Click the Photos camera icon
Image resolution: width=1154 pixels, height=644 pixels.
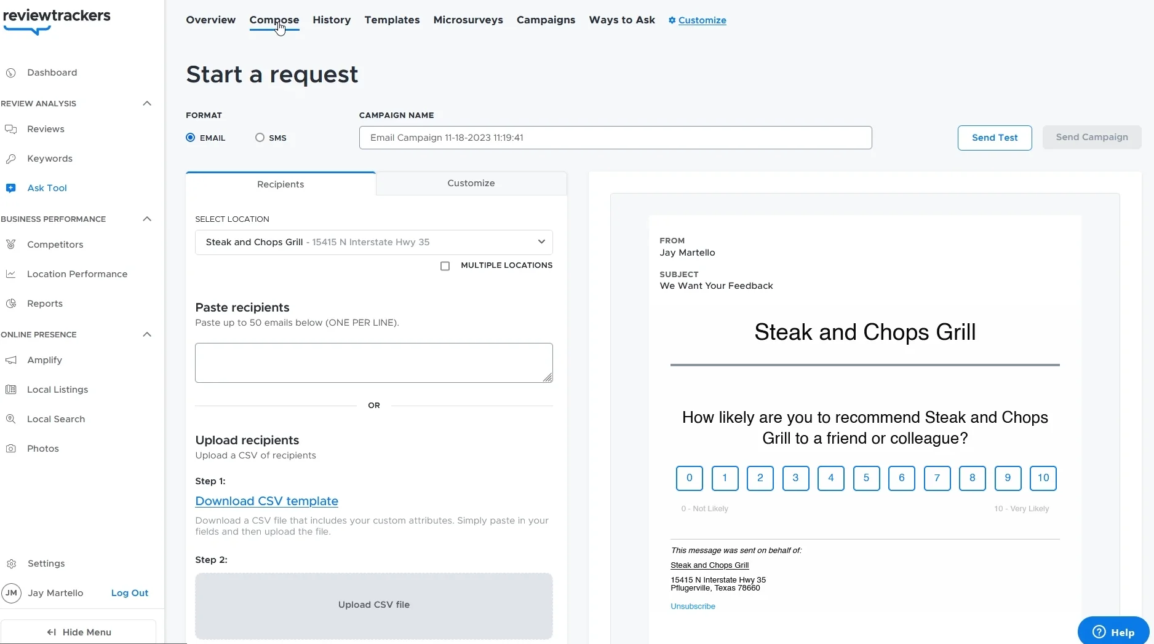10,449
